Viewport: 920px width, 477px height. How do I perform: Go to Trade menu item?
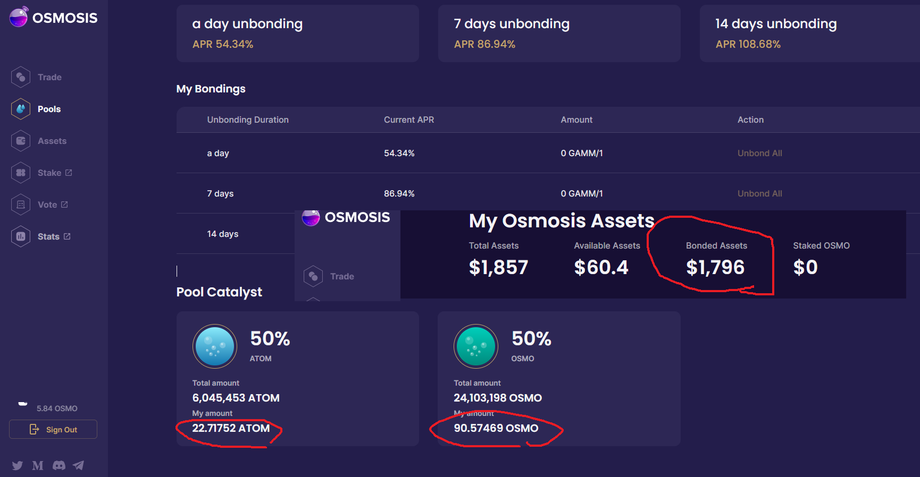(49, 77)
